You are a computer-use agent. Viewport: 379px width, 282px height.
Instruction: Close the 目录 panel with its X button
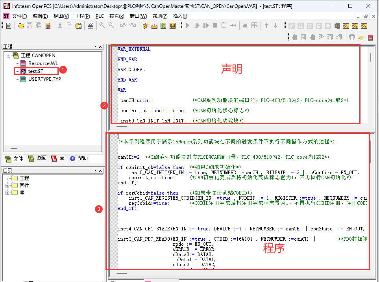point(101,171)
